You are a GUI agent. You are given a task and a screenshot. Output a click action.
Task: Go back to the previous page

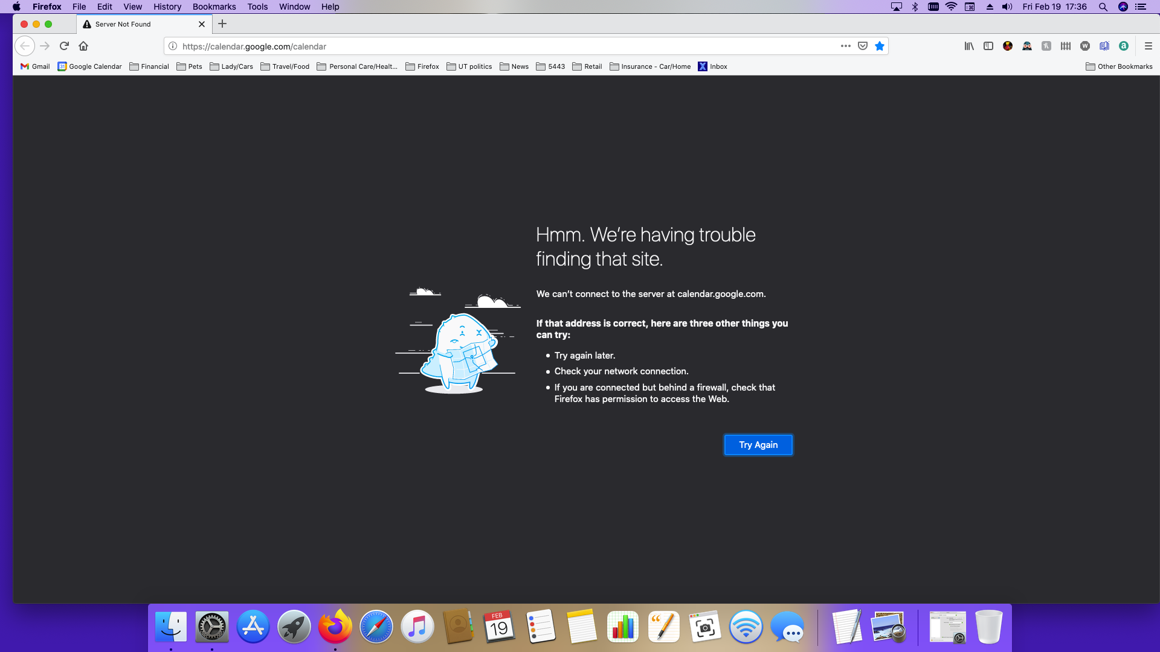coord(25,46)
